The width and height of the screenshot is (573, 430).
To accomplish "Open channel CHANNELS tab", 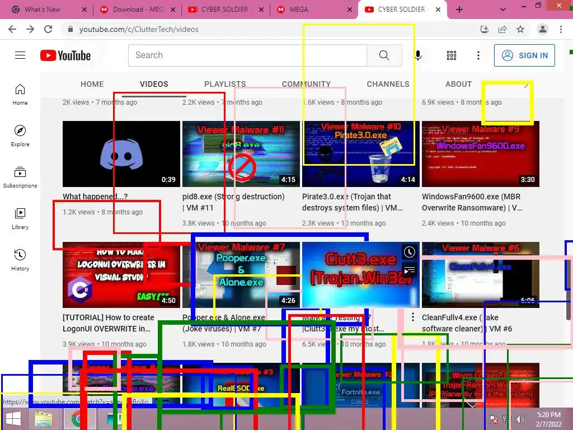I will click(x=388, y=84).
